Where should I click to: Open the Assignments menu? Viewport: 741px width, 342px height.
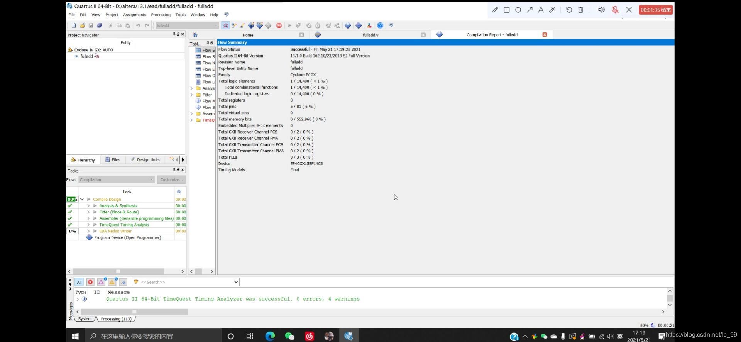point(134,15)
